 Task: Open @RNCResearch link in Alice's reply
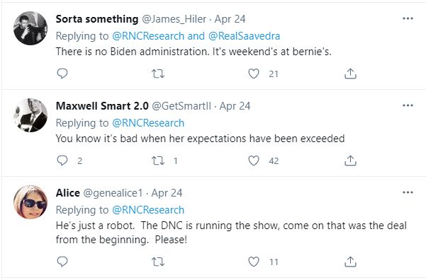pos(148,210)
